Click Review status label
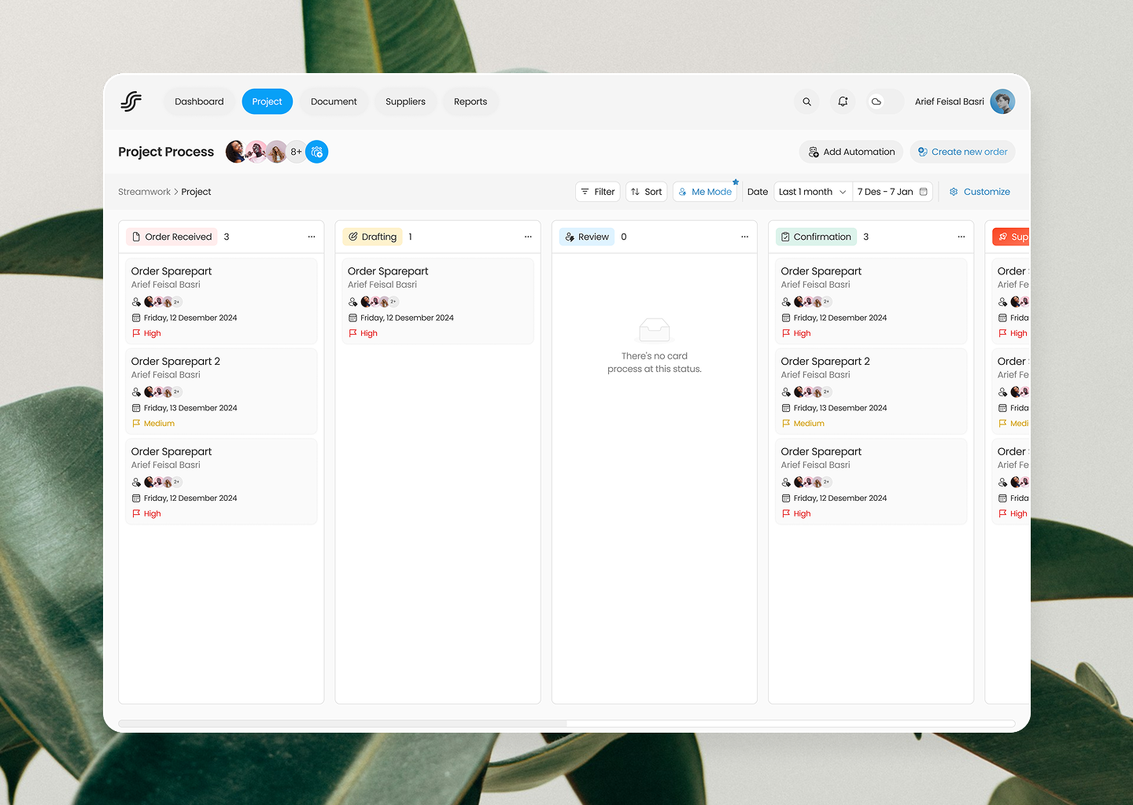The width and height of the screenshot is (1133, 805). tap(587, 237)
